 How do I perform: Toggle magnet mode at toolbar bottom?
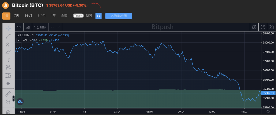(x=8, y=112)
